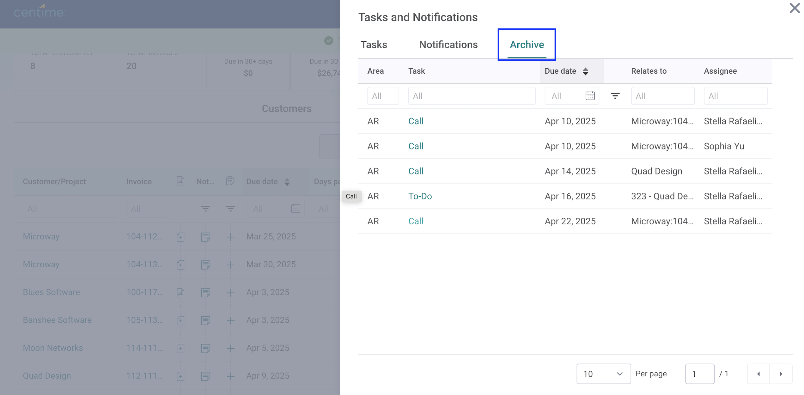Click the centime logo

coord(39,11)
